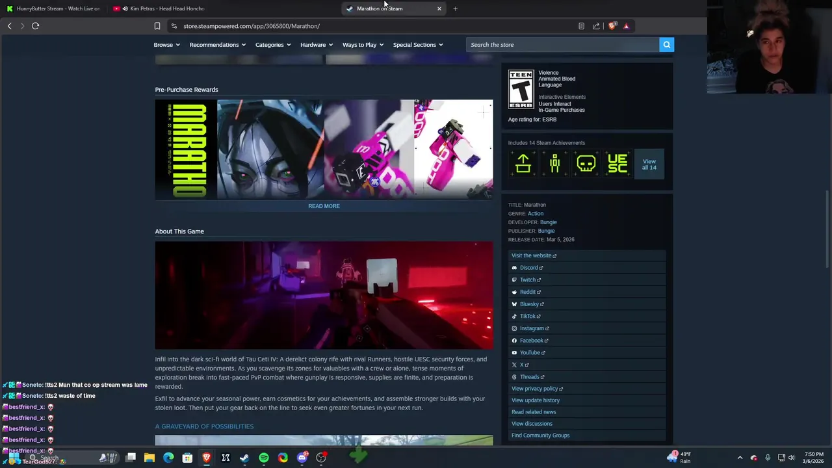The width and height of the screenshot is (832, 468).
Task: Open Task View on the taskbar
Action: pos(131,458)
